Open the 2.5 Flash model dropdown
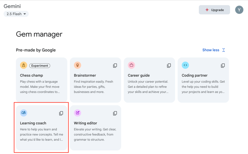The height and width of the screenshot is (154, 248). click(16, 14)
